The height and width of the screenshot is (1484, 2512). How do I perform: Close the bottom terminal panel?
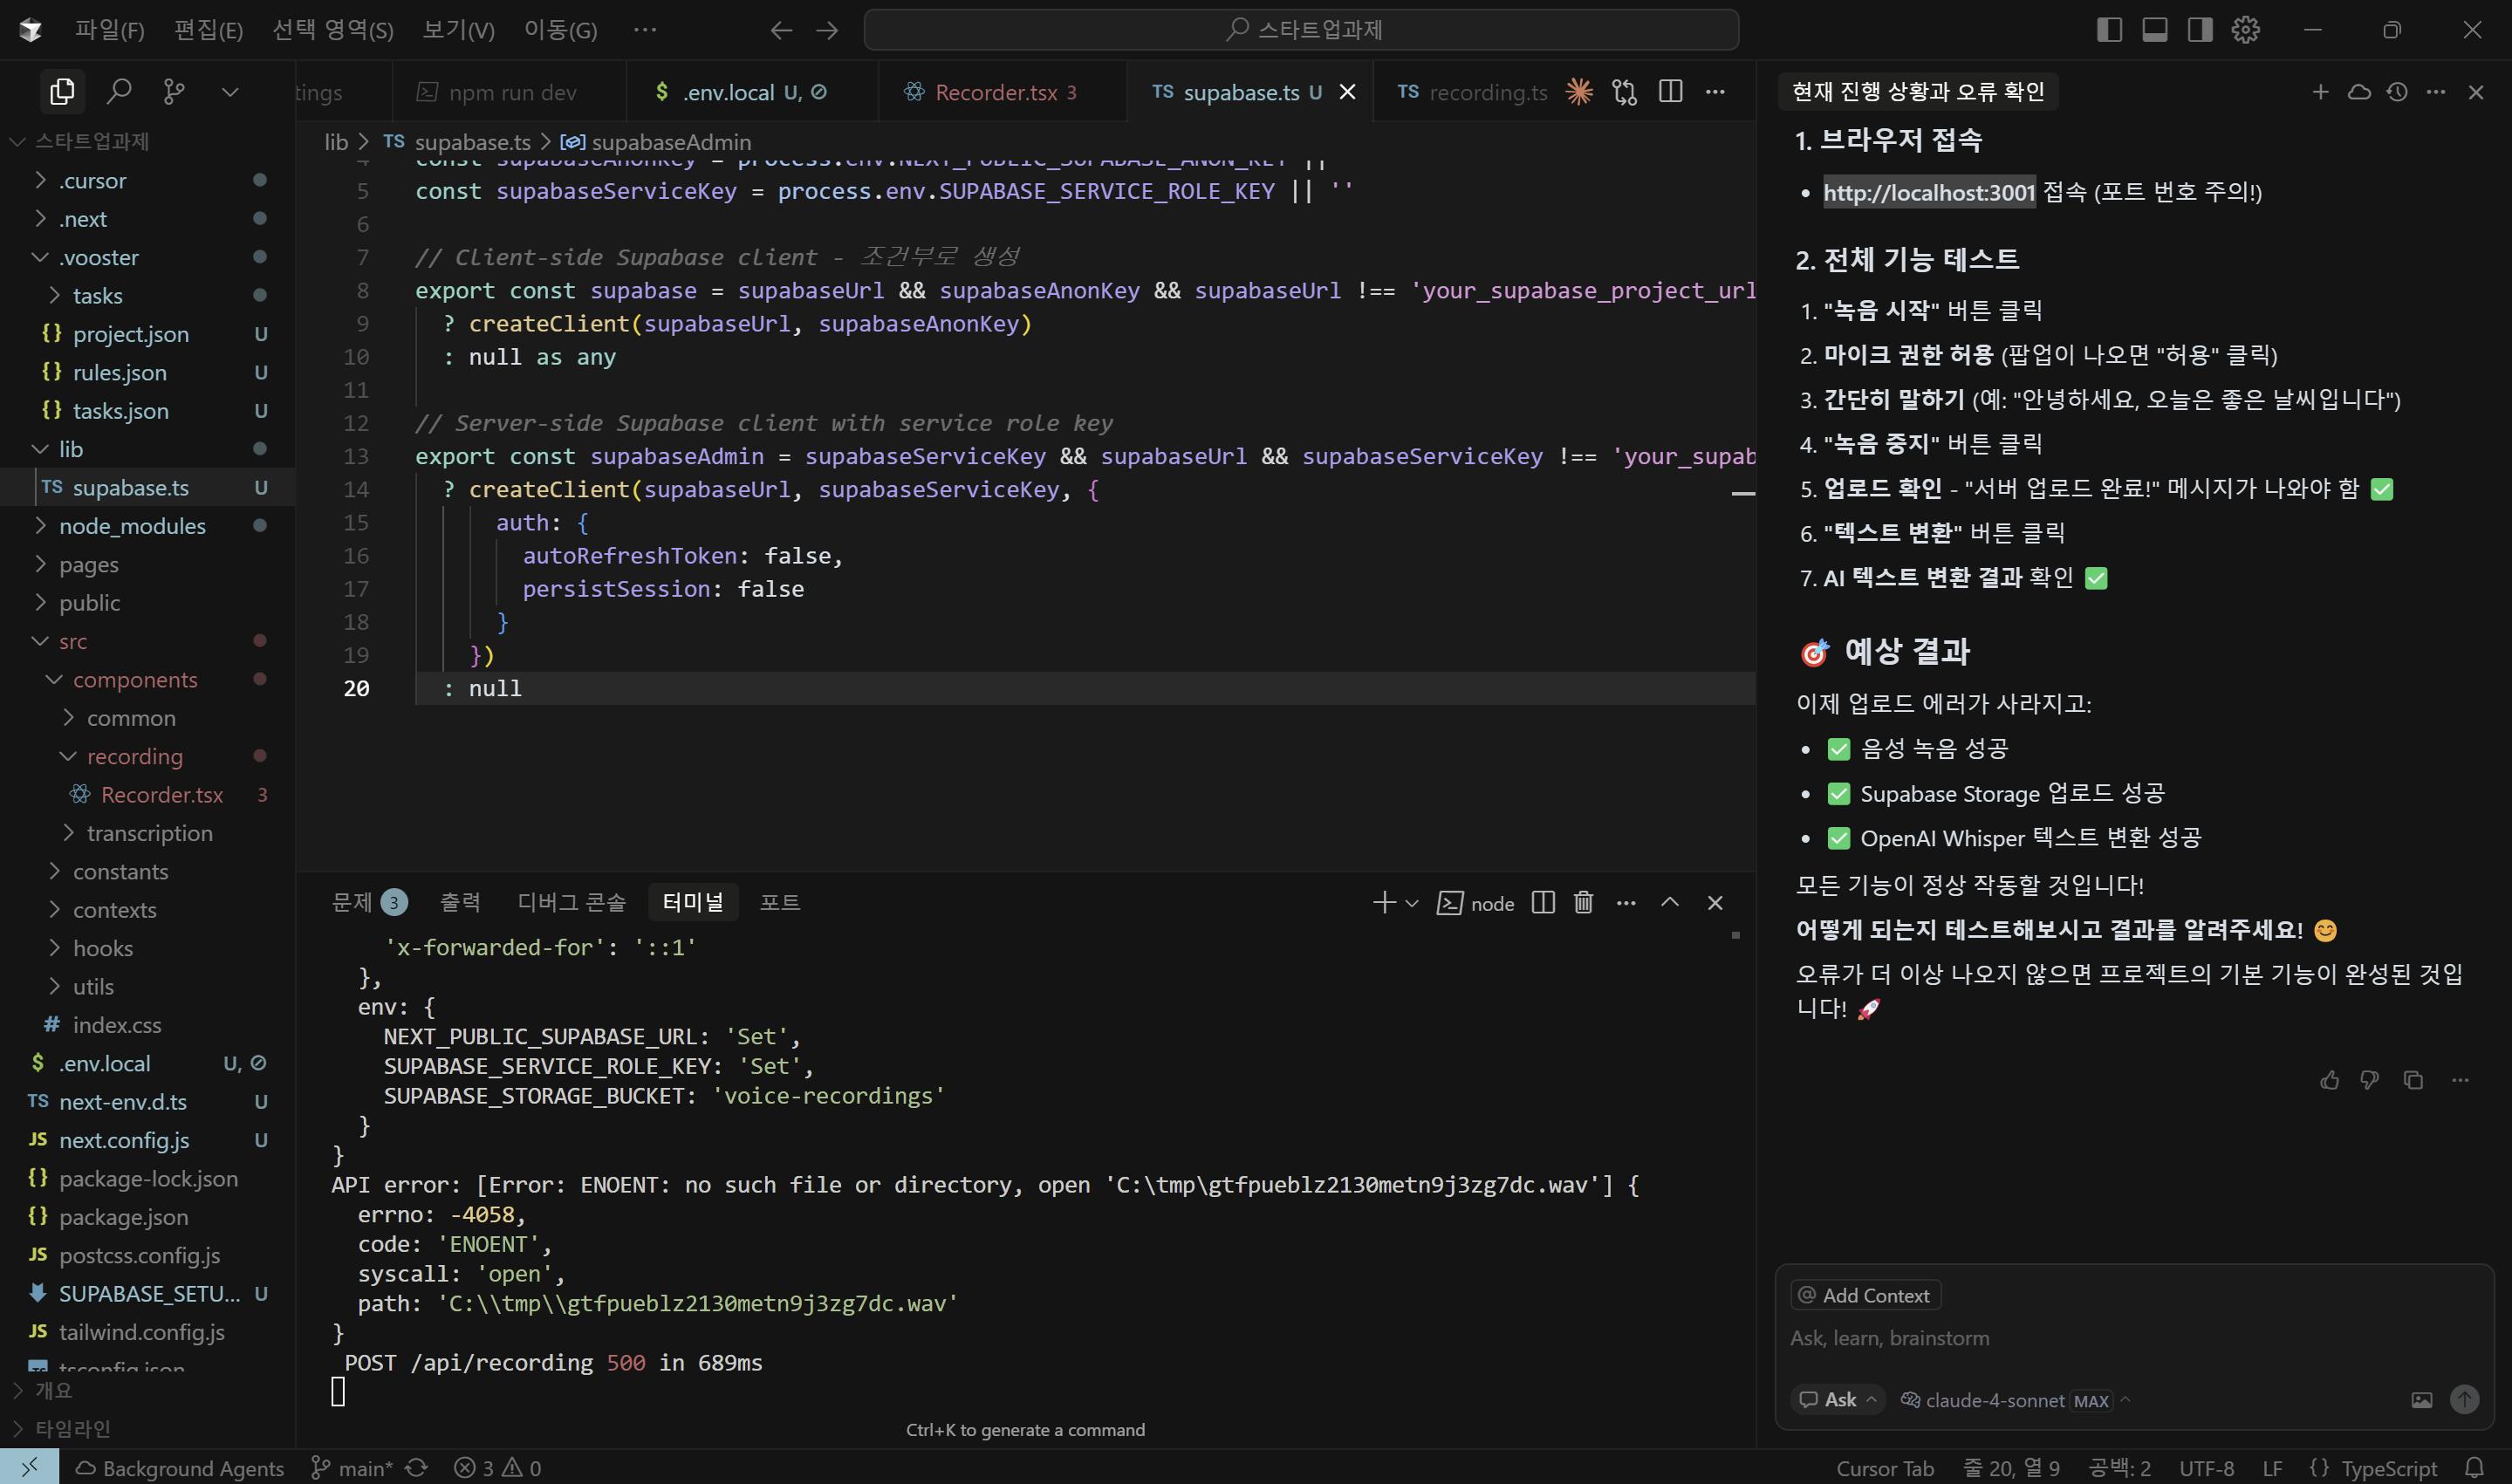(x=1715, y=903)
